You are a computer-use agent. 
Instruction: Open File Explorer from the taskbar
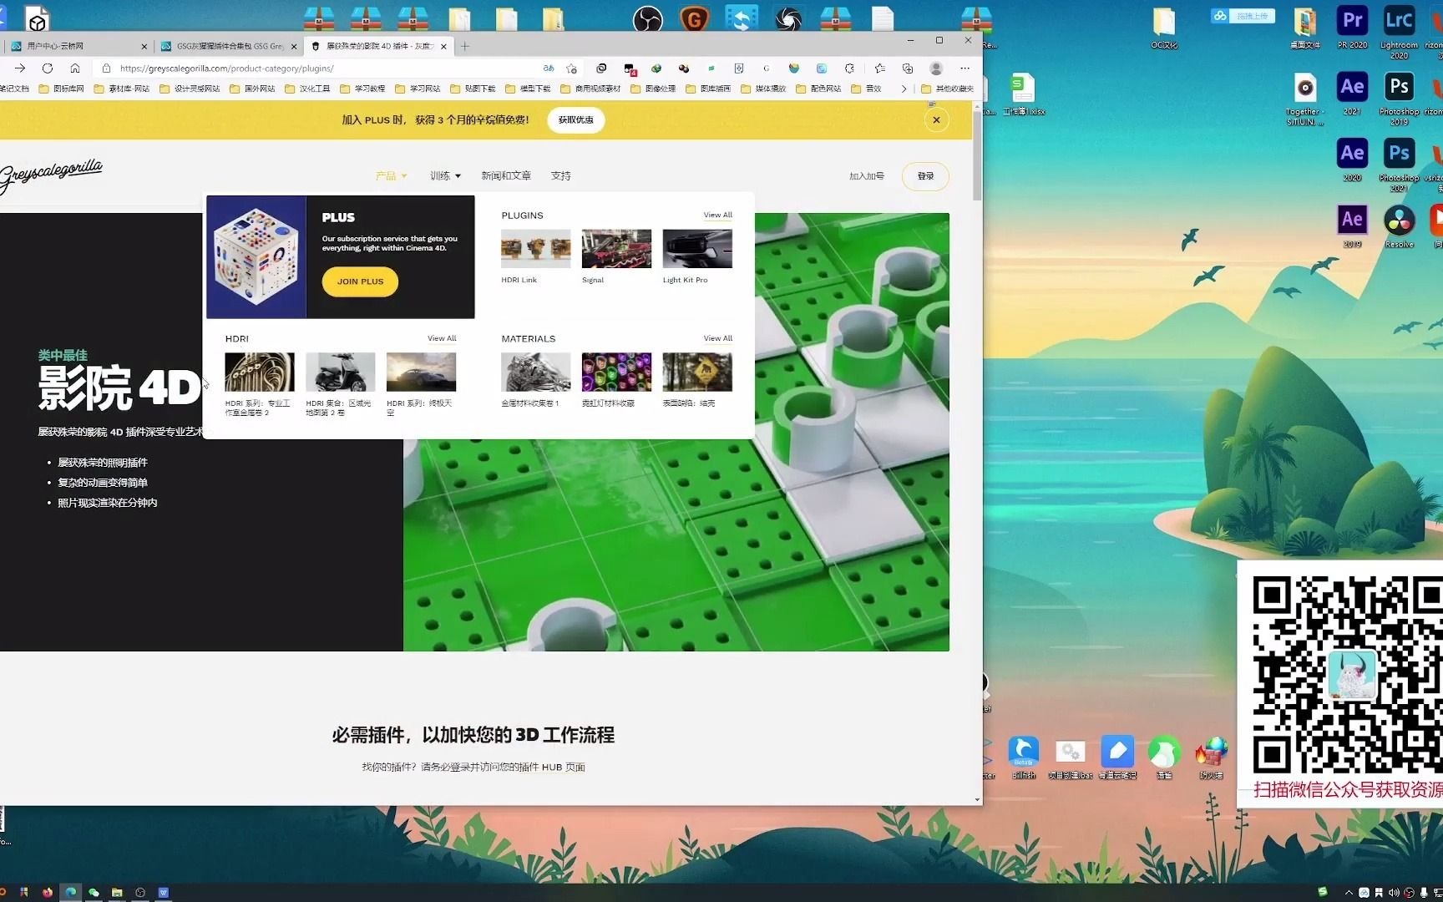point(117,892)
